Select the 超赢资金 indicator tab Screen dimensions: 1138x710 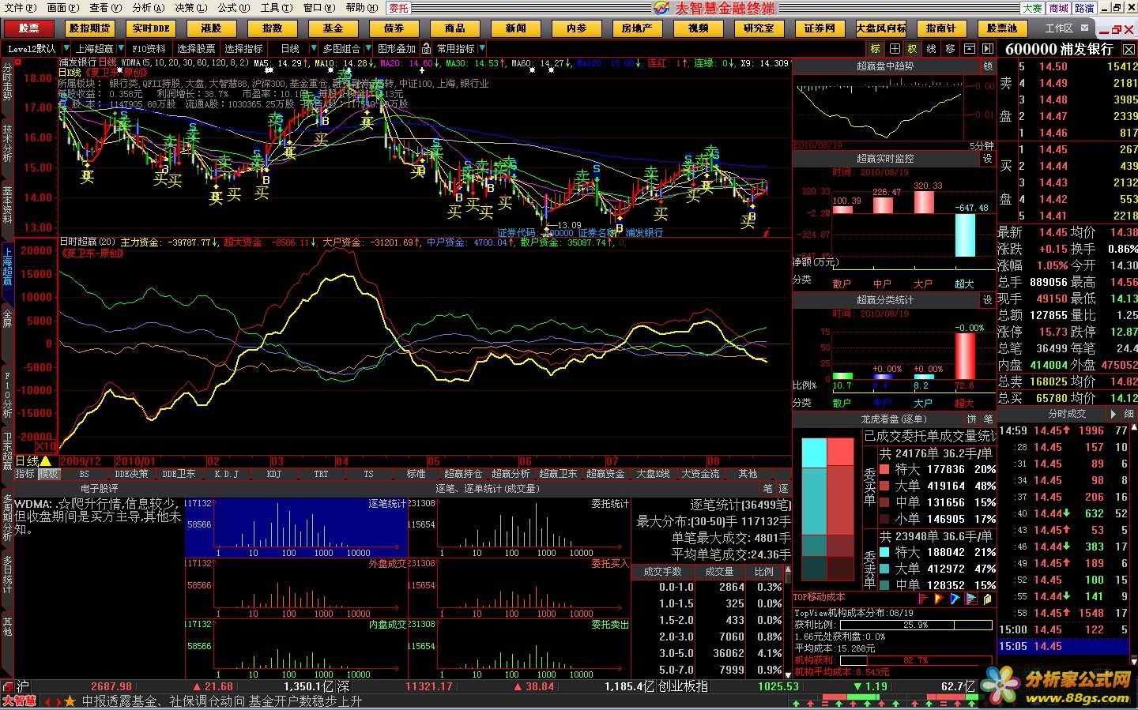(605, 474)
